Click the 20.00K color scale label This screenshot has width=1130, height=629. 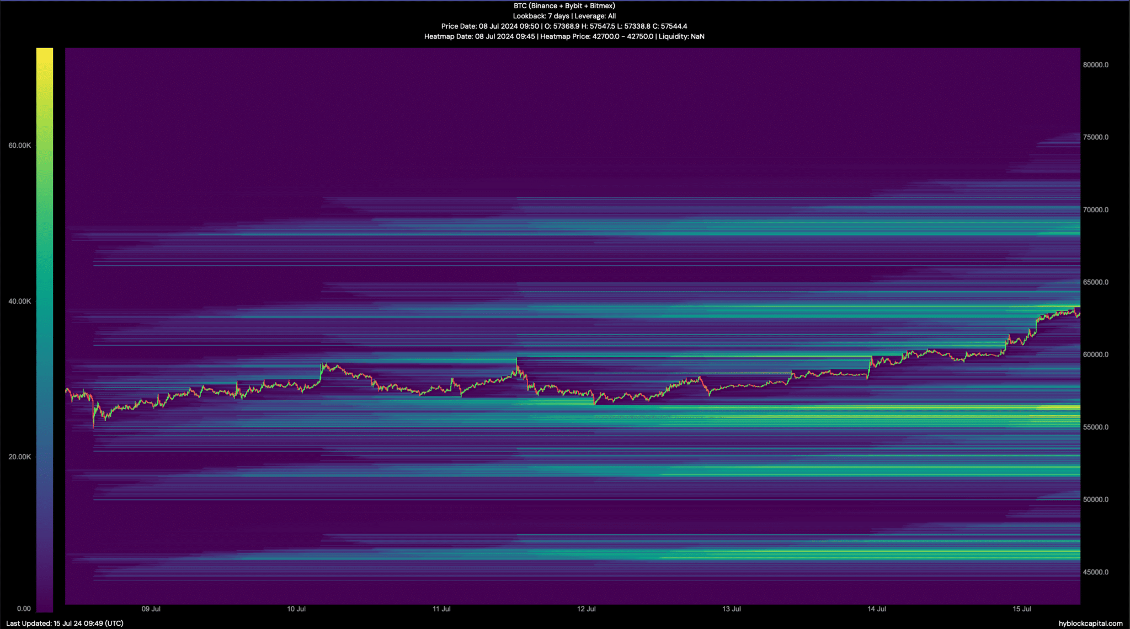tap(20, 457)
